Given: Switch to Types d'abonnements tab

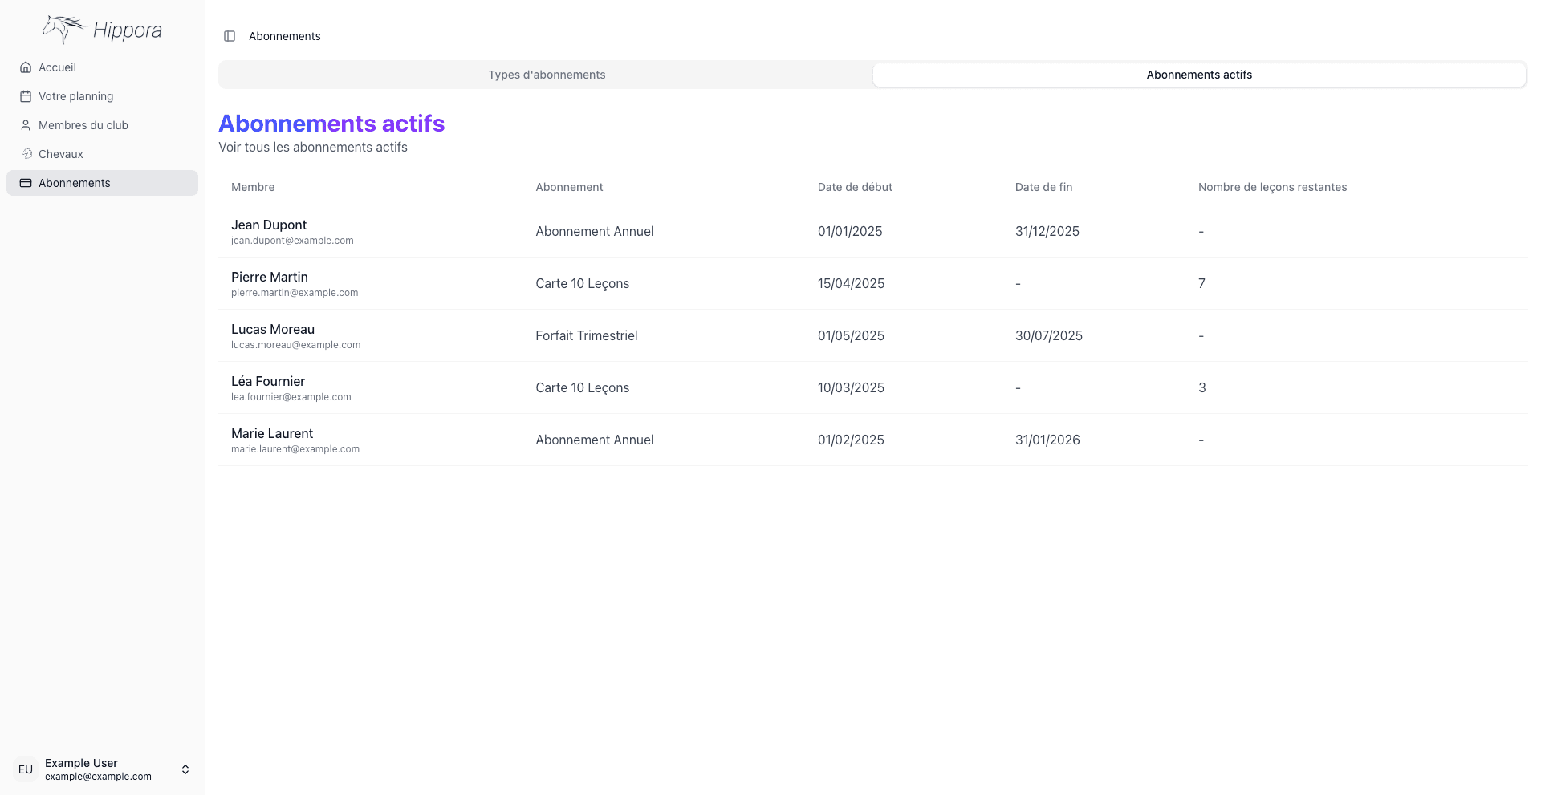Looking at the screenshot, I should pos(547,75).
